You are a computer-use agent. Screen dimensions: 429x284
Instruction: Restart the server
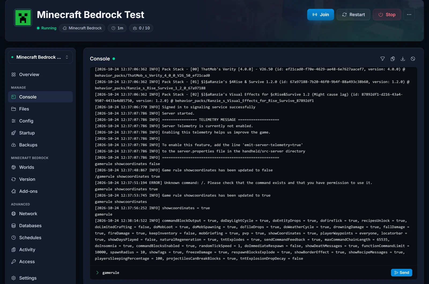[353, 14]
